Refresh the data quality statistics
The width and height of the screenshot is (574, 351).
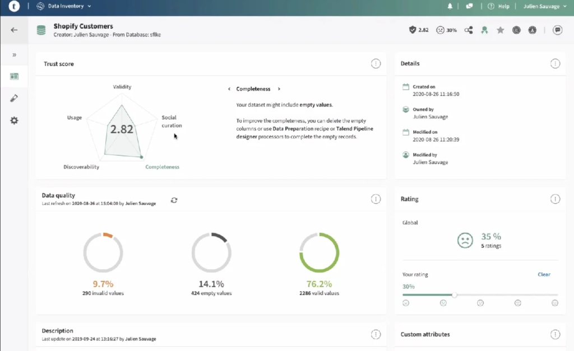(x=174, y=200)
